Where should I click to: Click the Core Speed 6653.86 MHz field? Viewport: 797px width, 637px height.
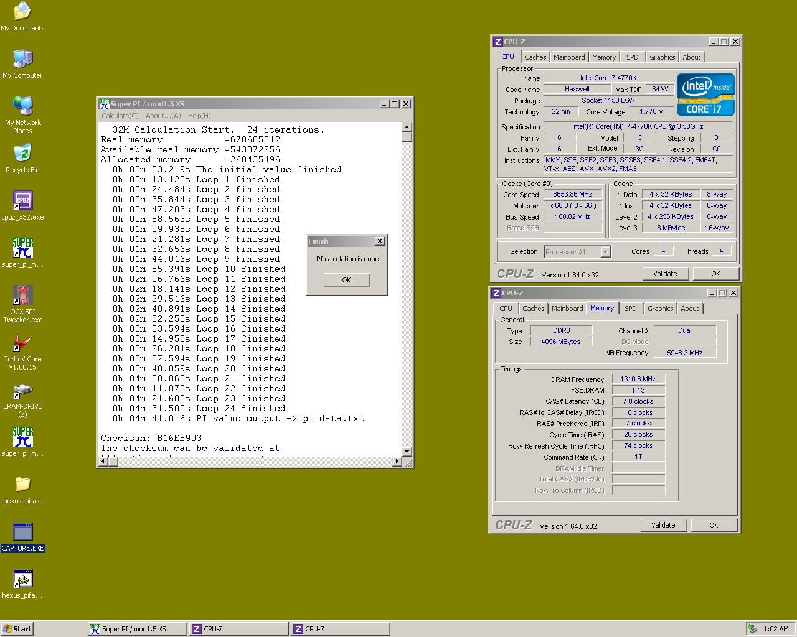[573, 195]
